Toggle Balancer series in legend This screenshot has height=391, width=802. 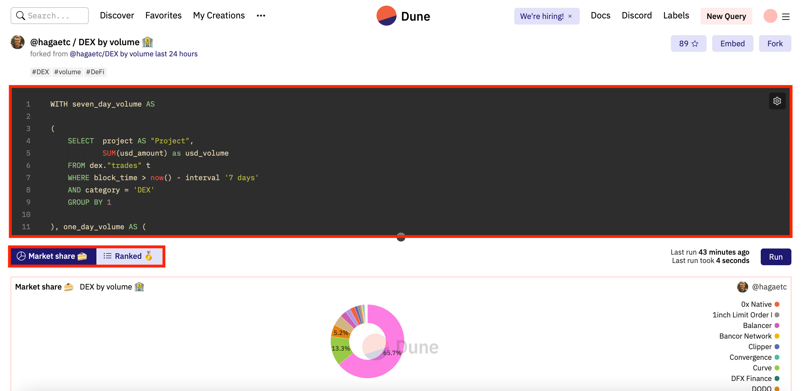[757, 325]
